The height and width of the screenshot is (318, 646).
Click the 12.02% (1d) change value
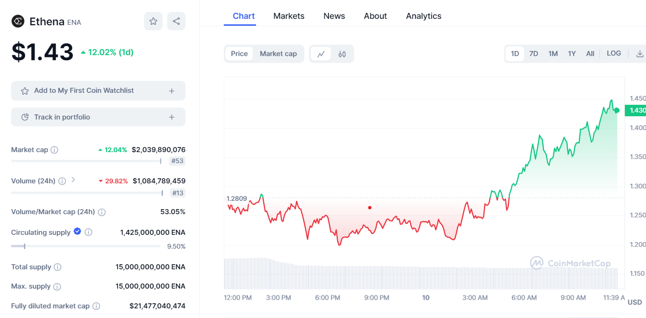[x=107, y=52]
